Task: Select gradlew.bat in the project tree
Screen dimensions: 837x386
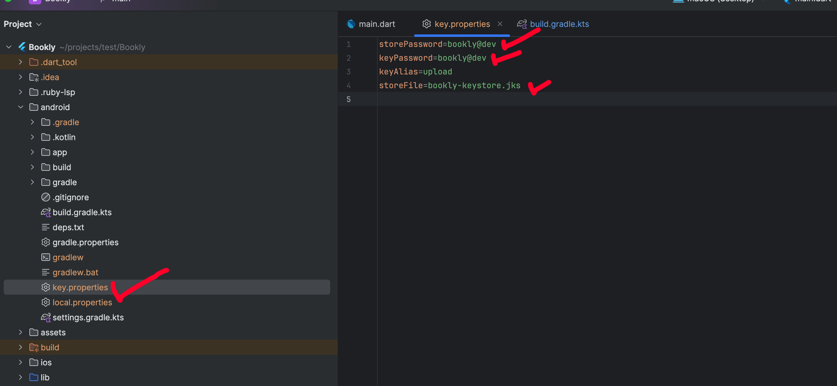Action: (x=75, y=272)
